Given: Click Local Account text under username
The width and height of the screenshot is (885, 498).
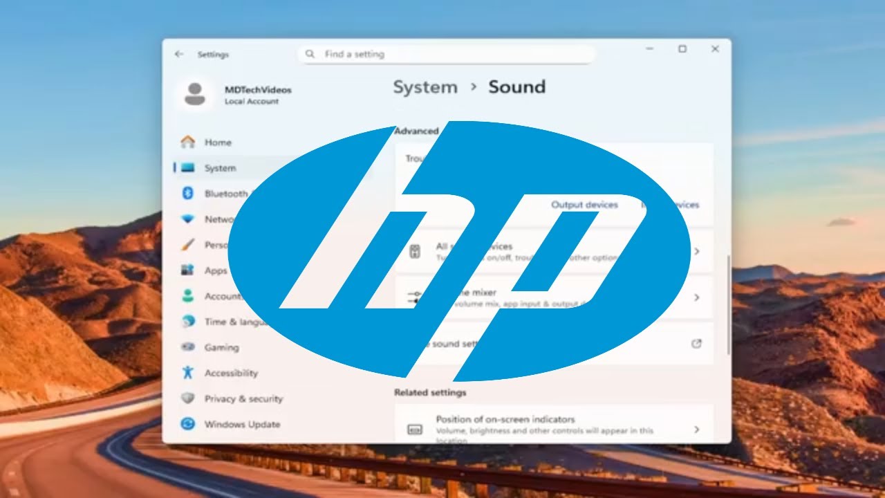Looking at the screenshot, I should tap(252, 102).
